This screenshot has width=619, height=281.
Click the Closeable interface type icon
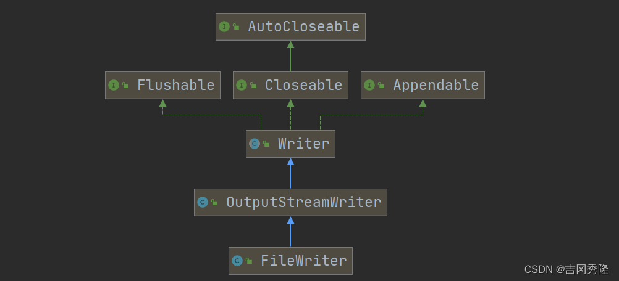[242, 85]
